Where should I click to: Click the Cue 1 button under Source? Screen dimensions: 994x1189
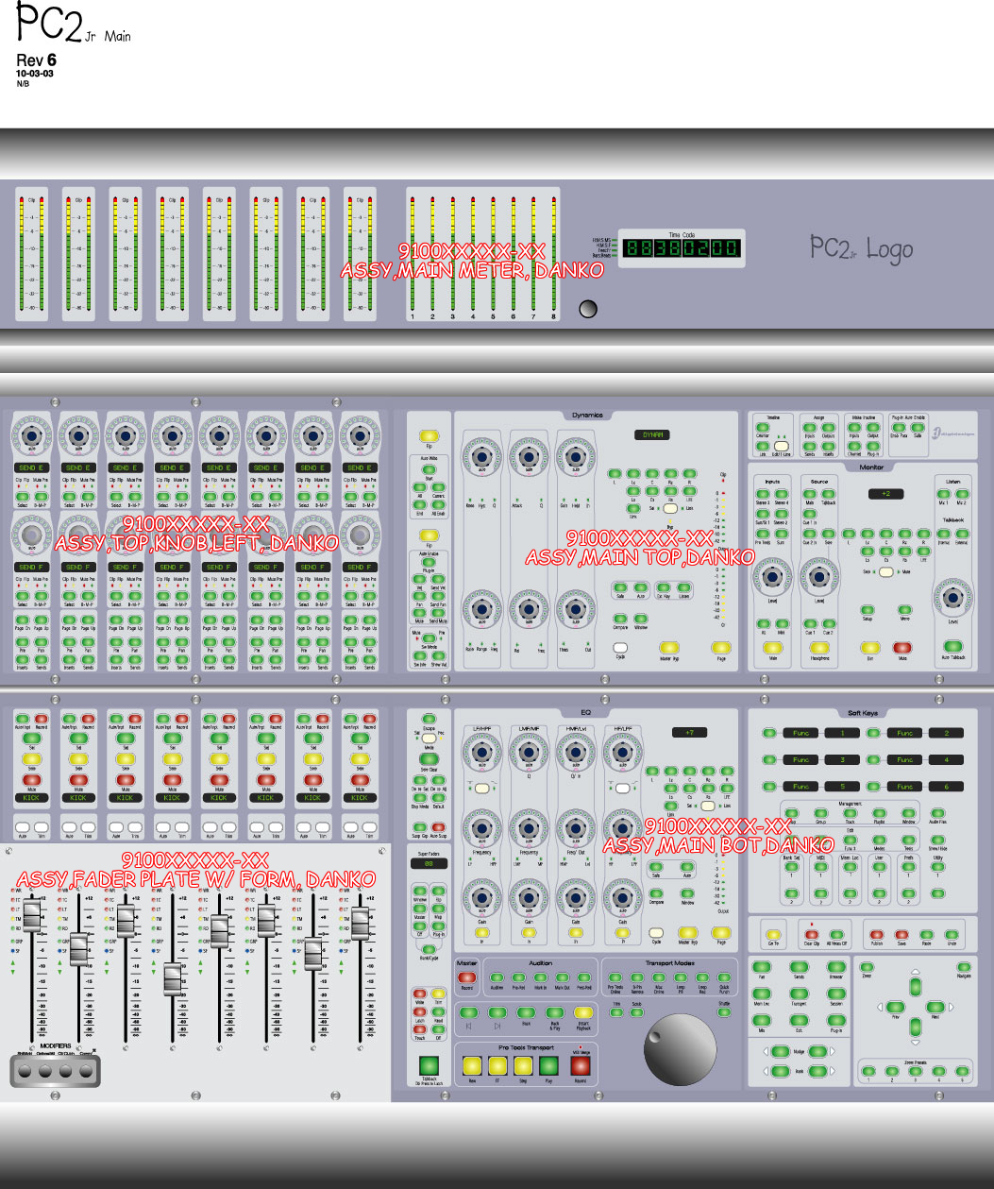810,623
